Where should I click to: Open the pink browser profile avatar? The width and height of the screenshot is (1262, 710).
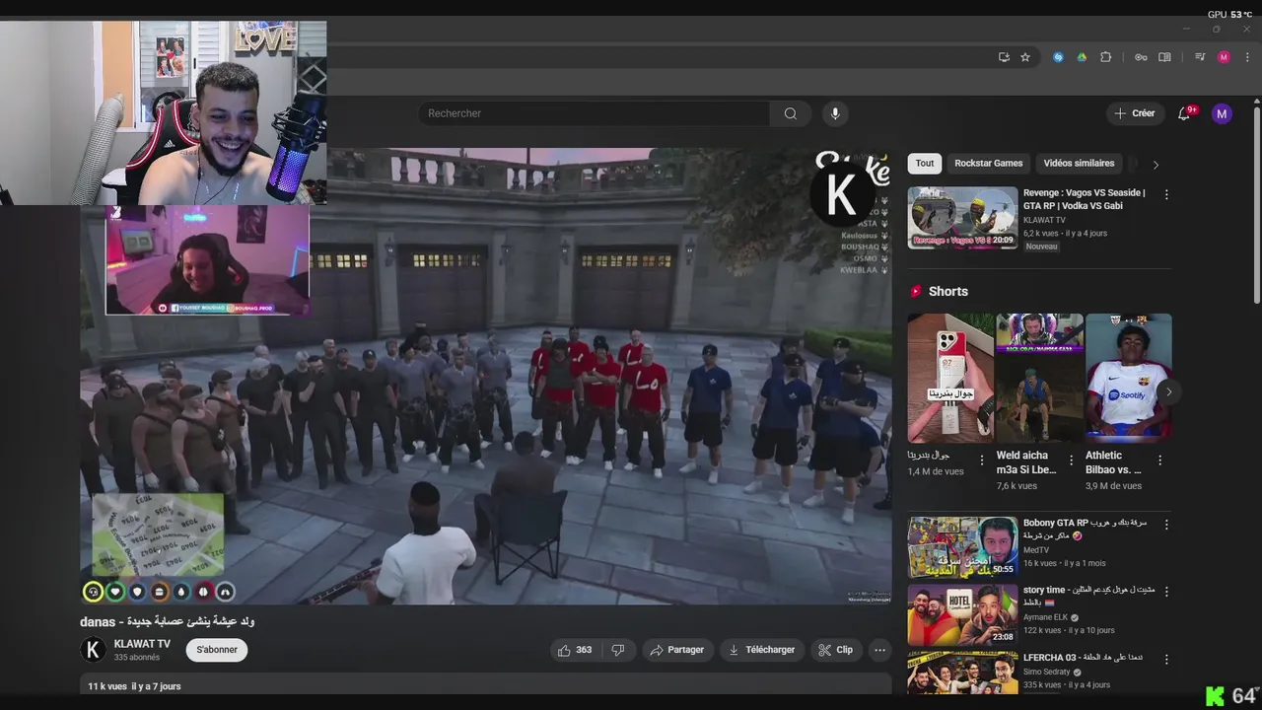[1224, 57]
